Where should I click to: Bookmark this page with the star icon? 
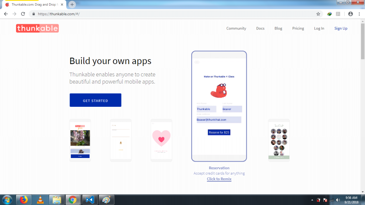click(x=318, y=14)
